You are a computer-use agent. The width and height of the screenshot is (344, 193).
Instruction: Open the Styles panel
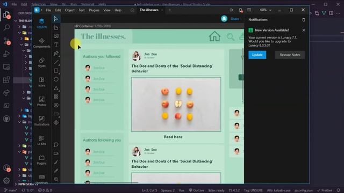click(x=42, y=62)
